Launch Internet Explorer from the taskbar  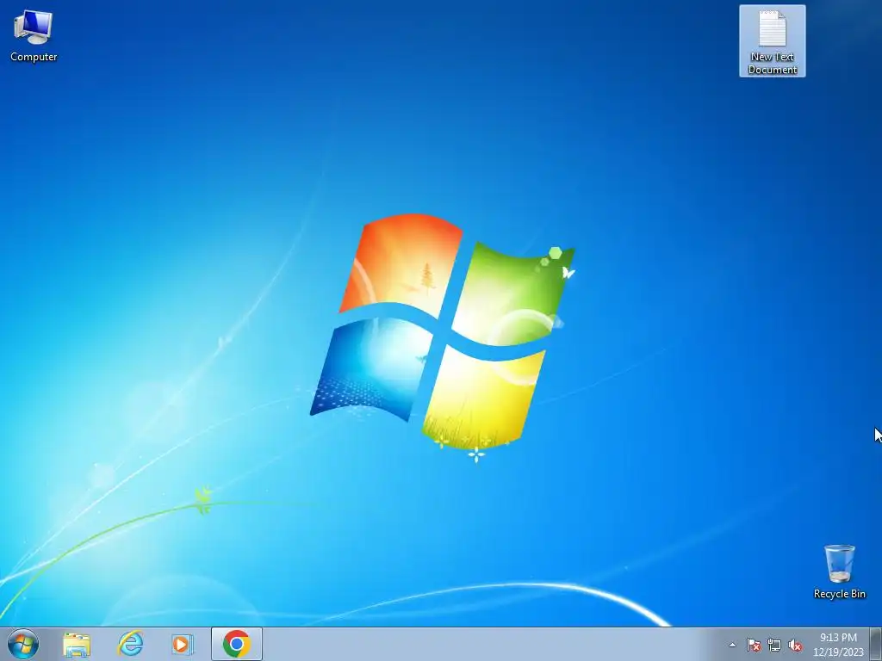coord(130,644)
